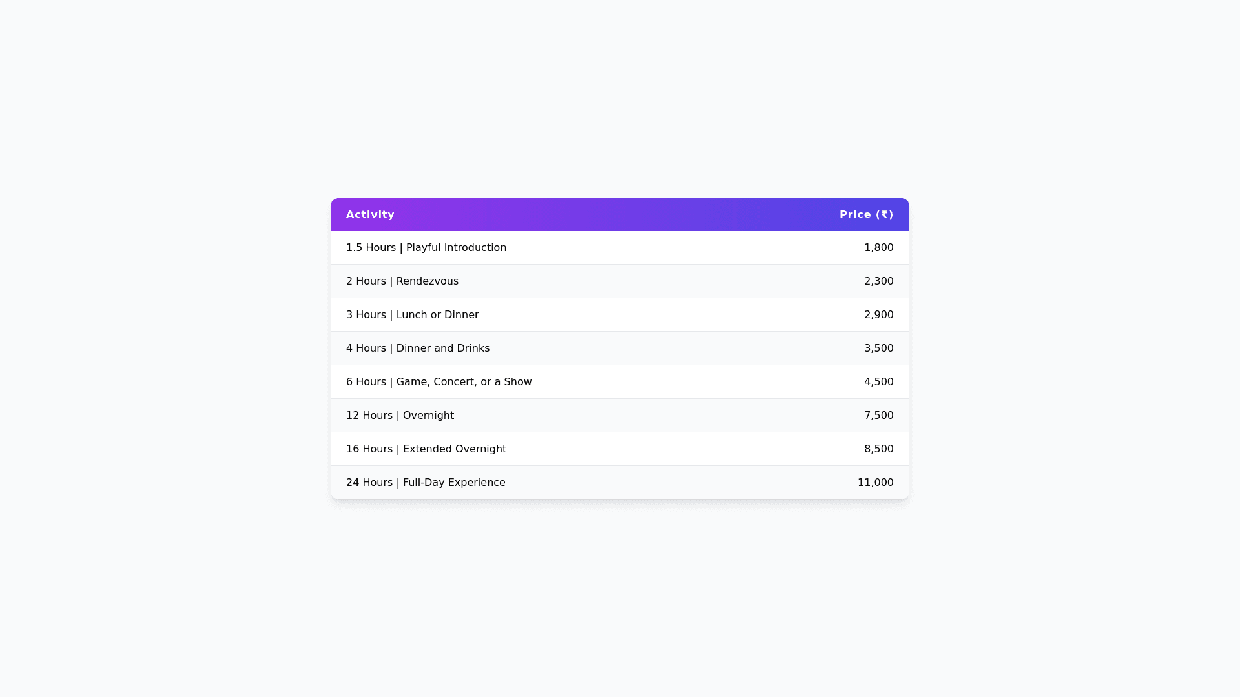Click the 8,500 price value
The height and width of the screenshot is (697, 1240).
tap(878, 449)
